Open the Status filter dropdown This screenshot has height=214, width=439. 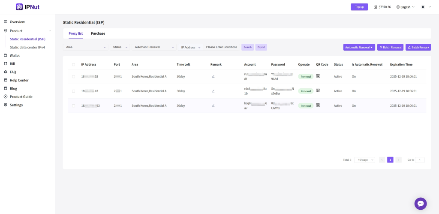(x=120, y=47)
